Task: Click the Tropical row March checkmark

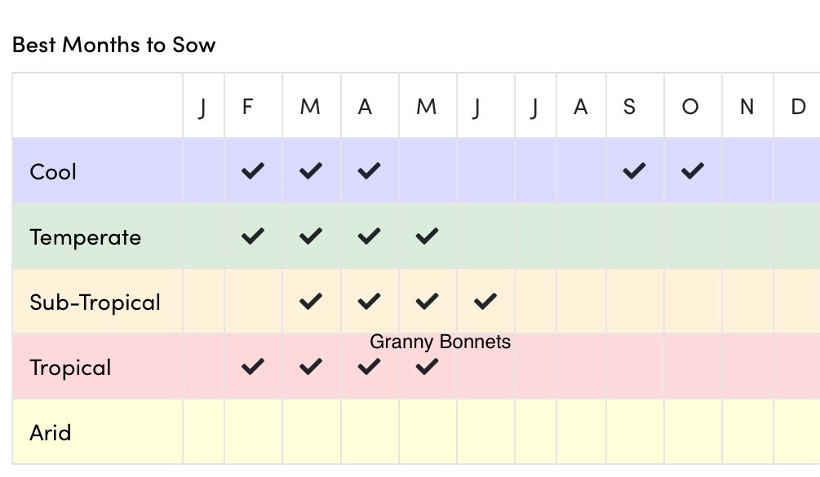Action: point(311,367)
